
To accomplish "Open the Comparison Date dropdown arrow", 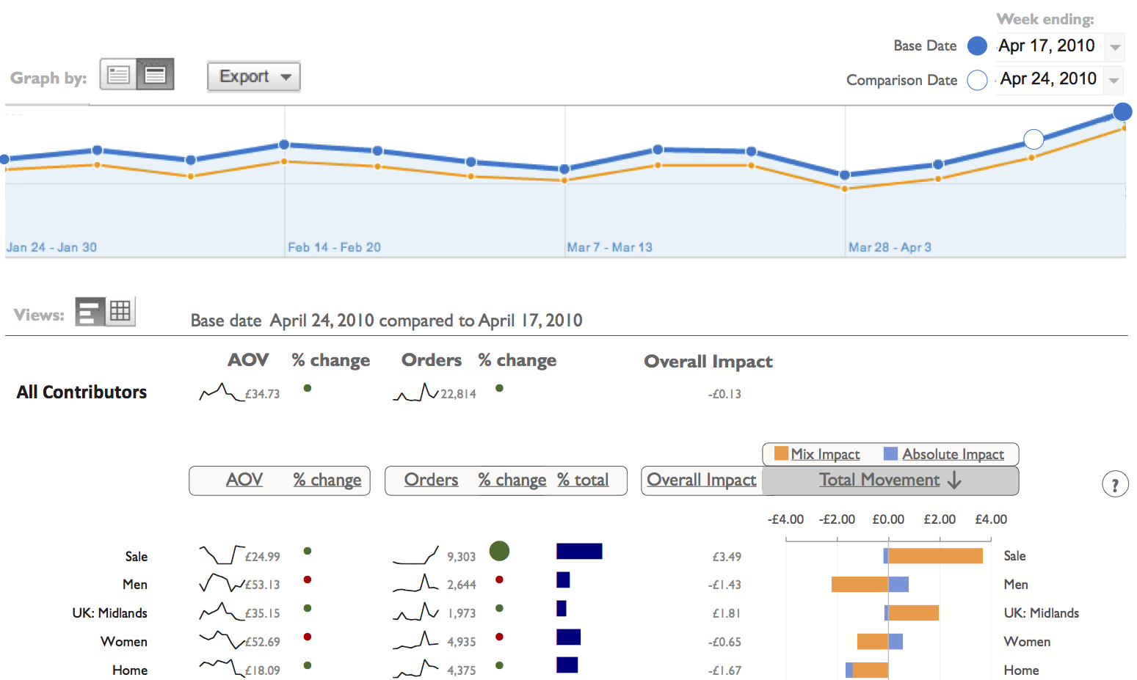I will 1114,80.
